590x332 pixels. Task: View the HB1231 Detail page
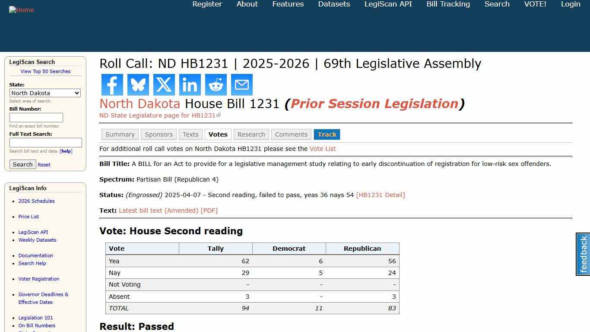click(x=381, y=195)
